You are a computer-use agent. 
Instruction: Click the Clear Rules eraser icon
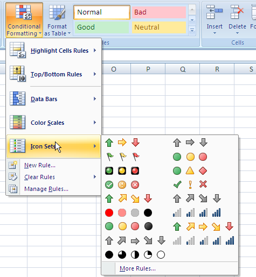13,177
